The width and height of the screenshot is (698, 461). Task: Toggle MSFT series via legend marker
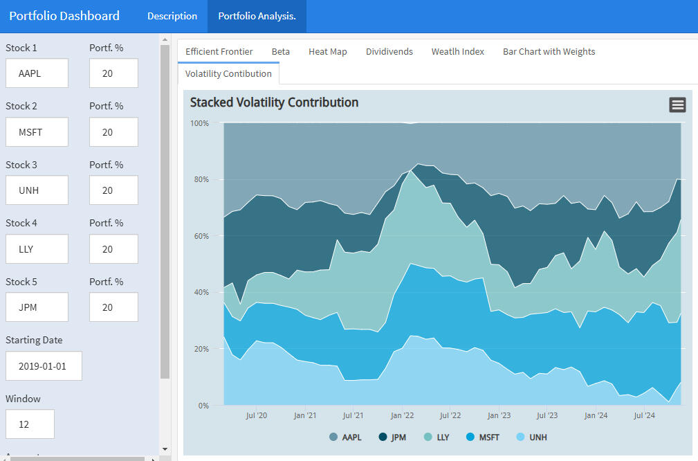470,437
